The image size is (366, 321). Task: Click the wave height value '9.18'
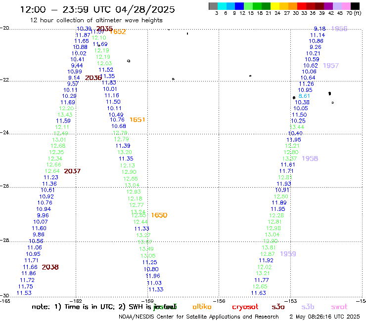320,29
